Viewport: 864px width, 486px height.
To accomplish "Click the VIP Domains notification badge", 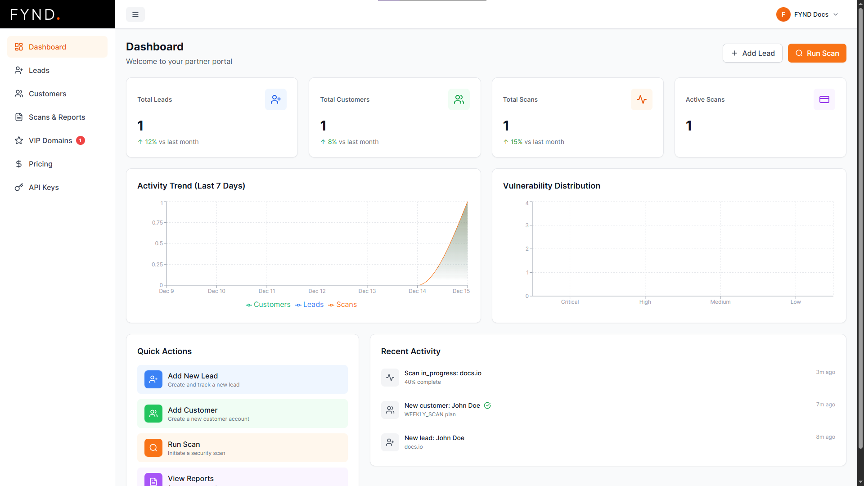I will tap(80, 140).
